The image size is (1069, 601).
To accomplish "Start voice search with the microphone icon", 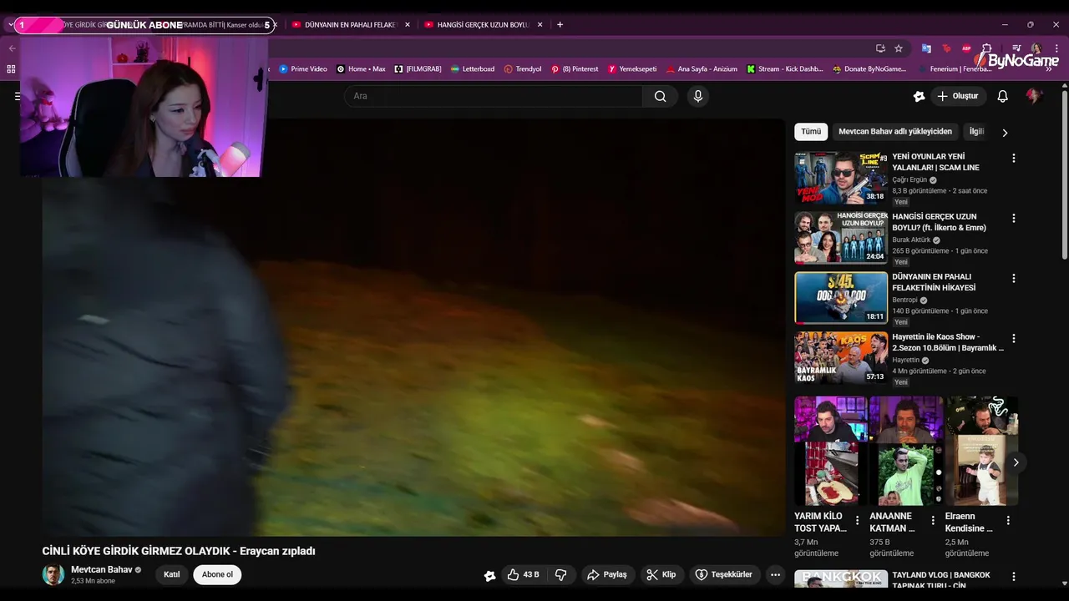I will [x=698, y=96].
